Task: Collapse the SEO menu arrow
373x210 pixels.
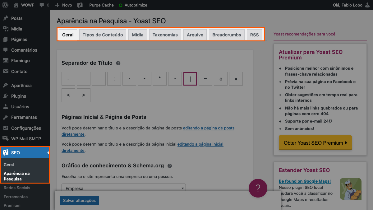Action: click(48, 153)
